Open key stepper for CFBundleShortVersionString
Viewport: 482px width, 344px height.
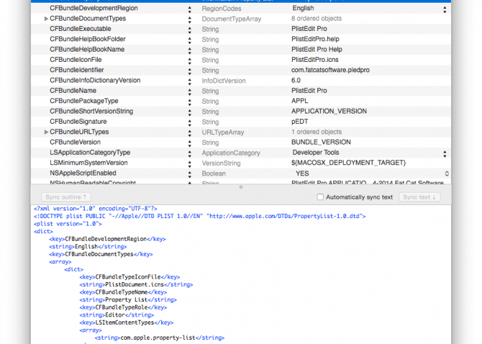(x=189, y=113)
